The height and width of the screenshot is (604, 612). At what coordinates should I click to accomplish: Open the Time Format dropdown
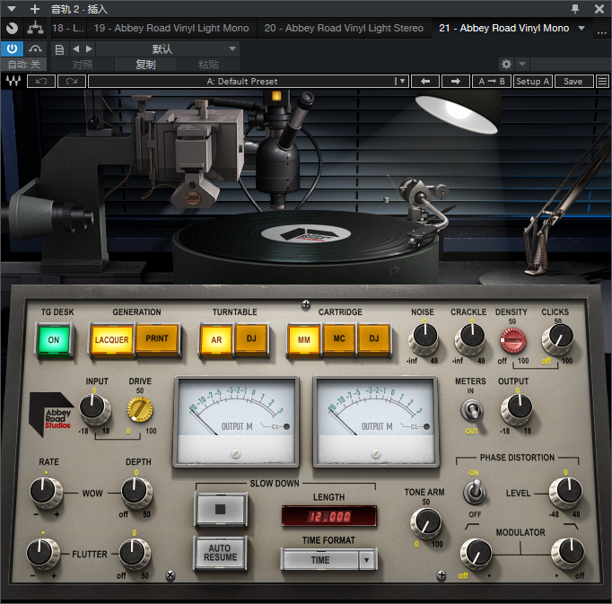click(x=329, y=560)
